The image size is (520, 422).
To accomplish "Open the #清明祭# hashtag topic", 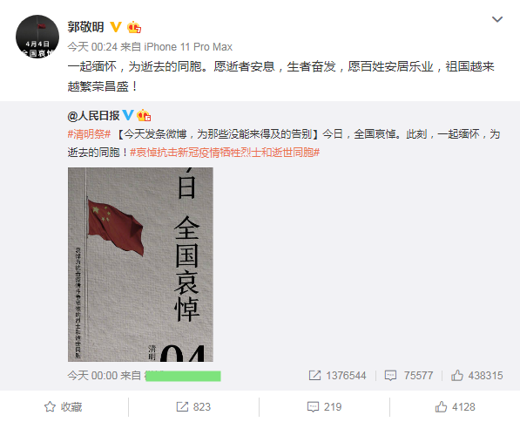I will [x=89, y=134].
